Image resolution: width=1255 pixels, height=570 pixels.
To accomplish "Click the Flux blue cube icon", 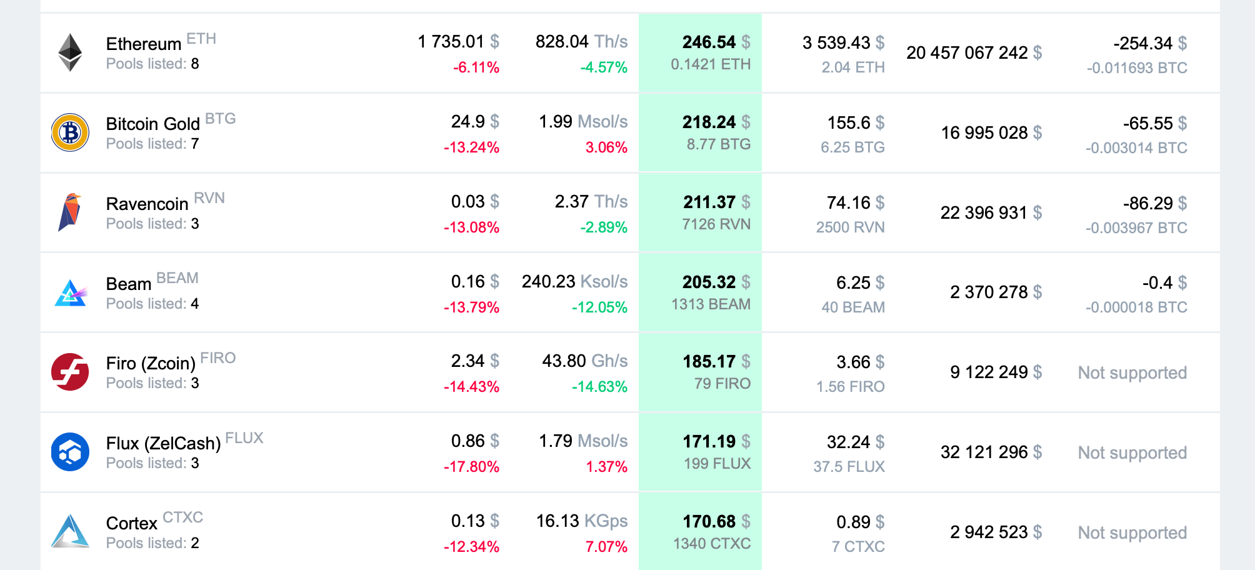I will (x=70, y=452).
